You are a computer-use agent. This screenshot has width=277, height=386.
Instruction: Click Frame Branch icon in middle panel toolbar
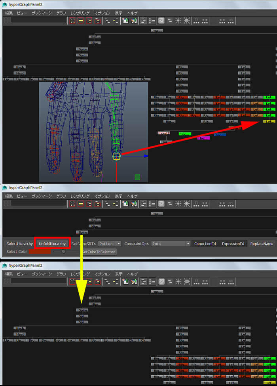pos(98,204)
